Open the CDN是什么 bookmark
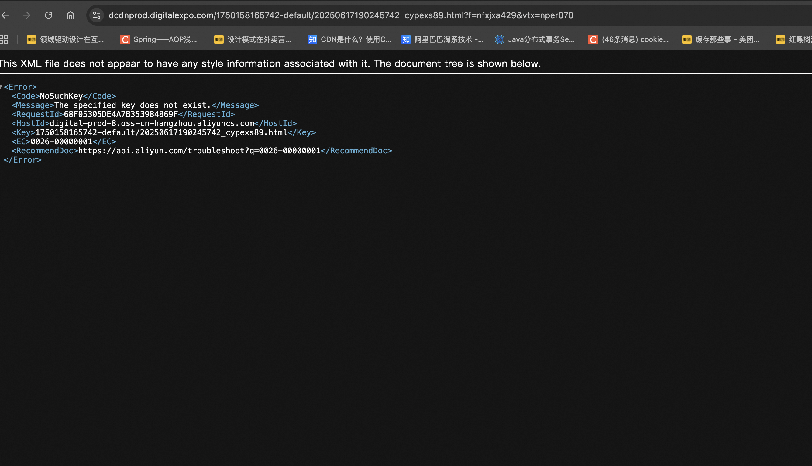This screenshot has height=466, width=812. click(x=349, y=39)
